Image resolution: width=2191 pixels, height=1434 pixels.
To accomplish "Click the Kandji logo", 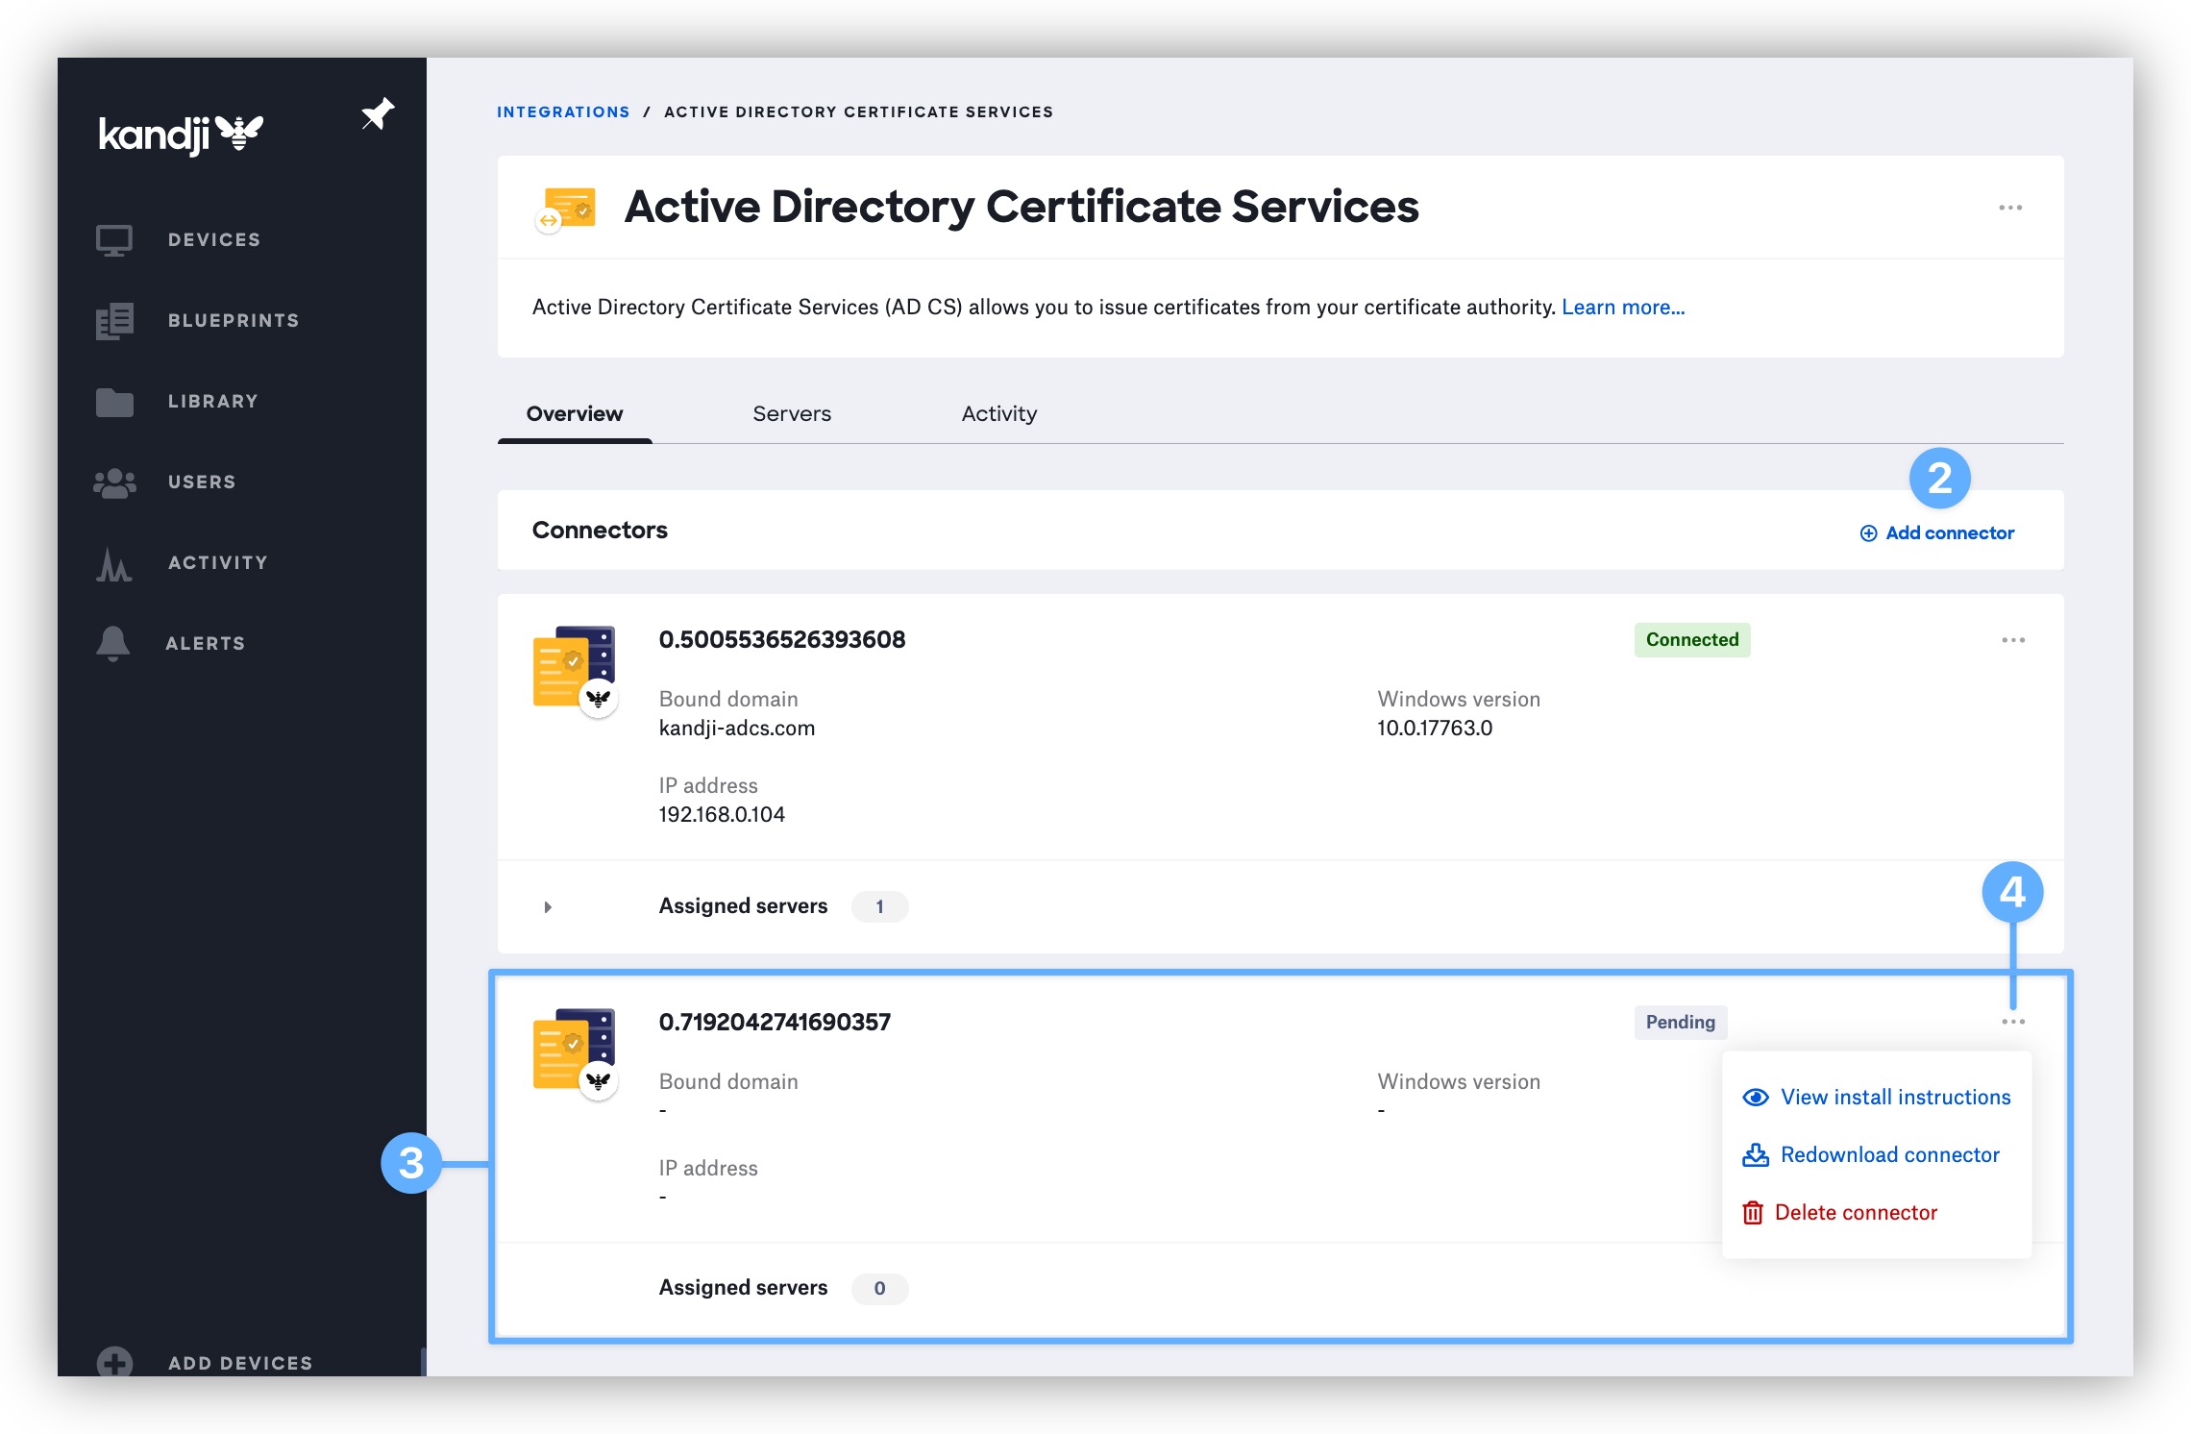I will (181, 134).
